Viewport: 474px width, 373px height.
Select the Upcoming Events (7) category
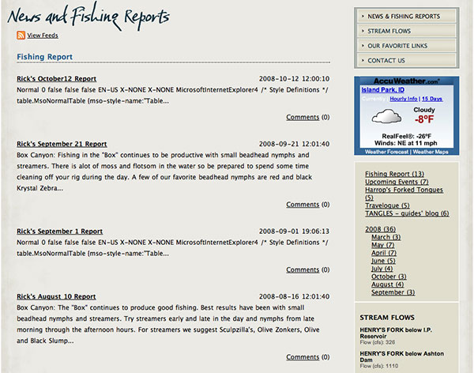tap(397, 182)
